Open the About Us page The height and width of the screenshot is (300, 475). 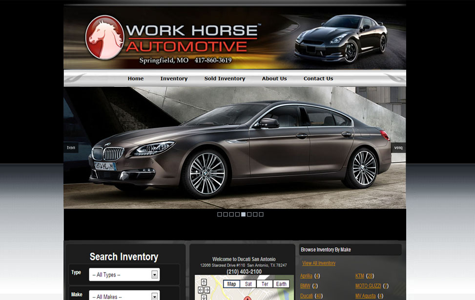click(x=274, y=79)
